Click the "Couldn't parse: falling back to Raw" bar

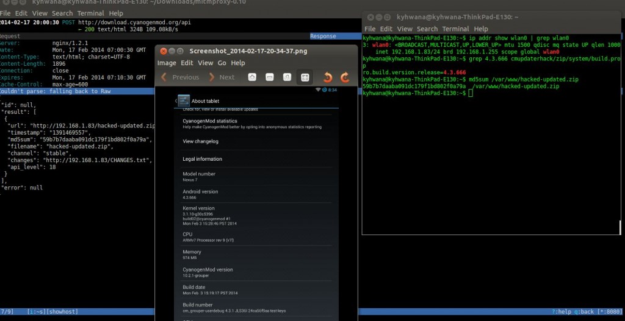coord(78,91)
